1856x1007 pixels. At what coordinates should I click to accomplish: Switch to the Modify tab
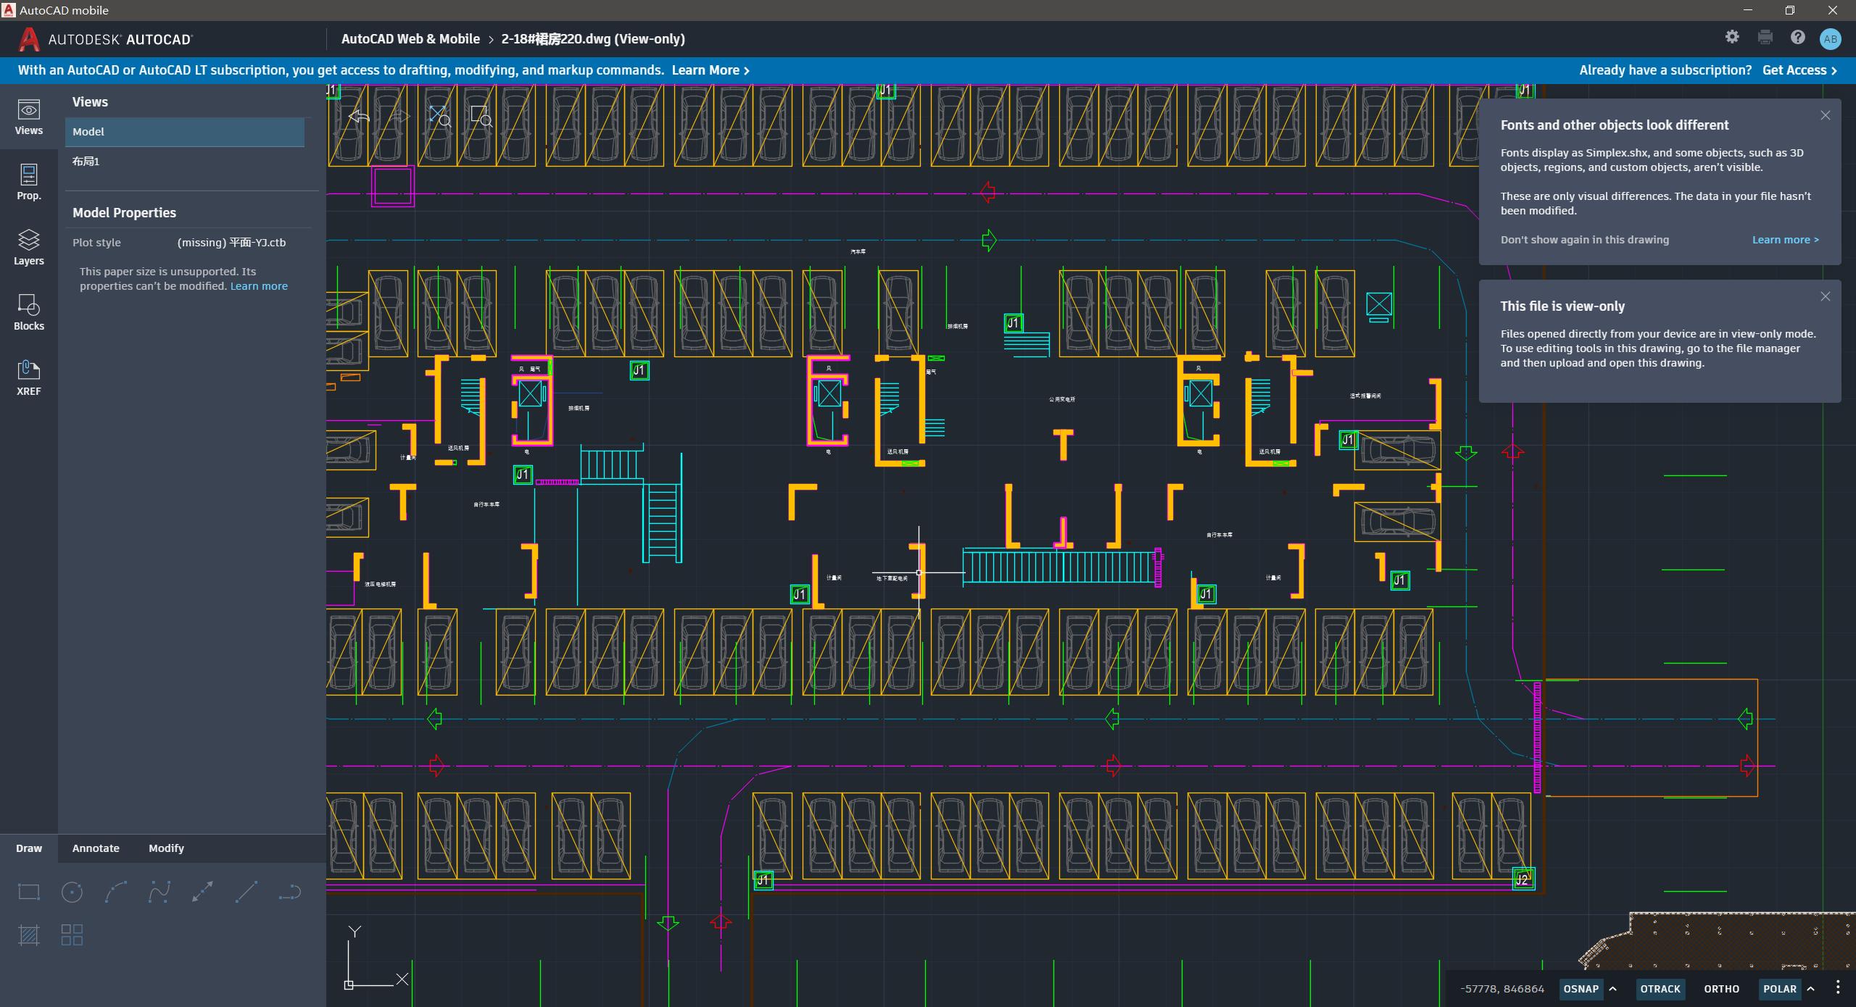pyautogui.click(x=166, y=848)
